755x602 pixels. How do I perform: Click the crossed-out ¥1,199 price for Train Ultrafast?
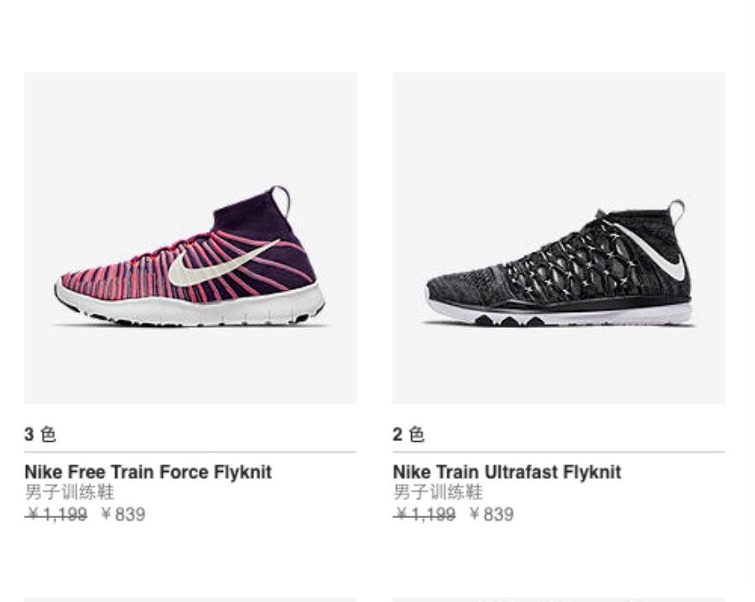pos(424,514)
